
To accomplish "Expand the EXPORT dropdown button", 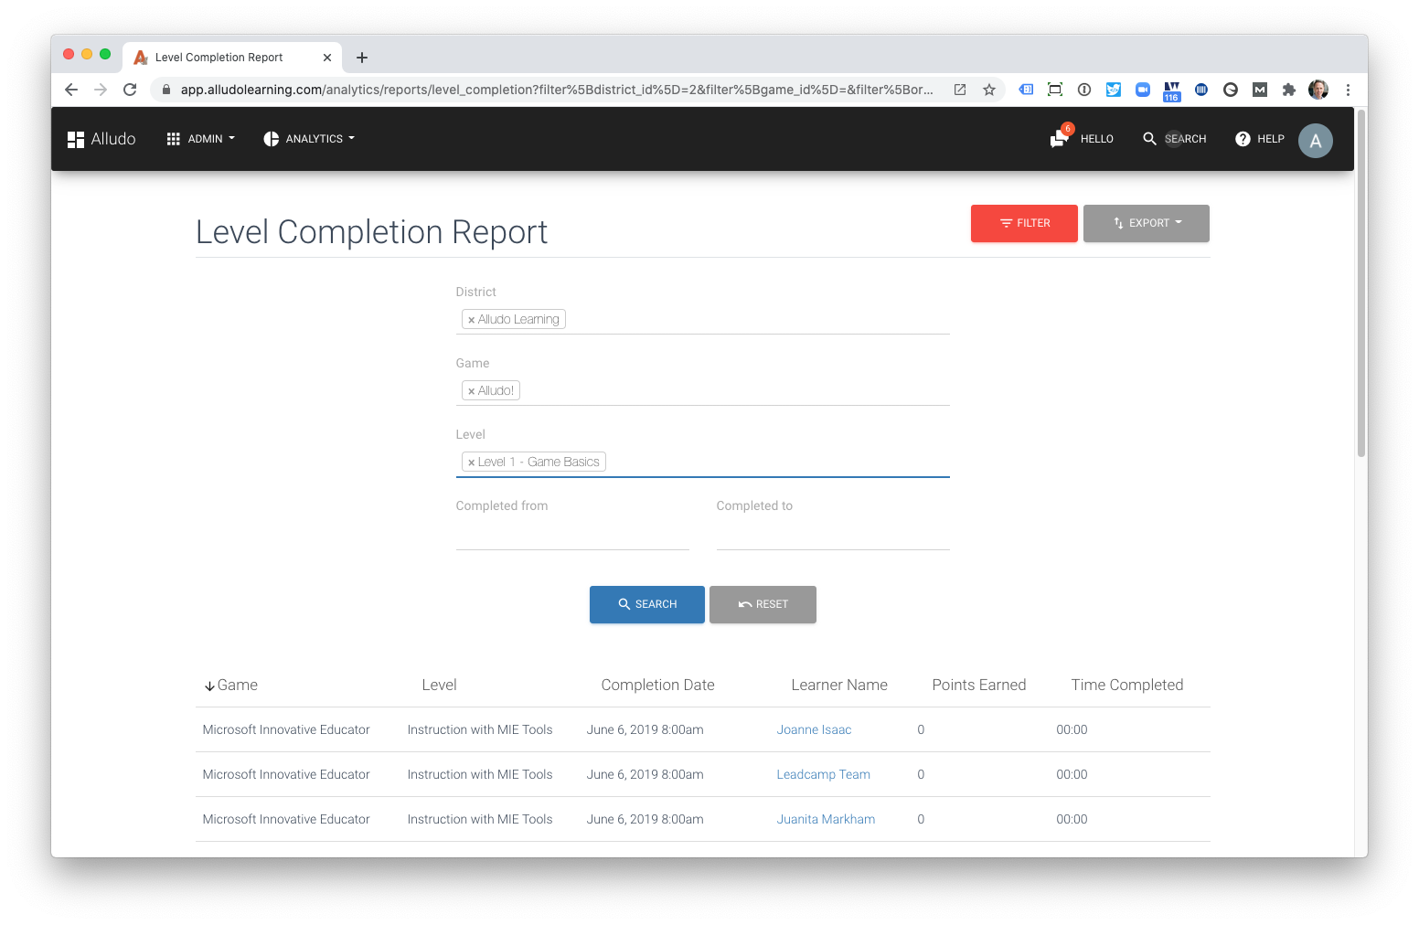I will click(x=1147, y=223).
